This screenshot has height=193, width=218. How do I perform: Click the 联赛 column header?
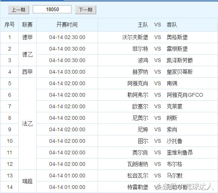tap(27, 25)
